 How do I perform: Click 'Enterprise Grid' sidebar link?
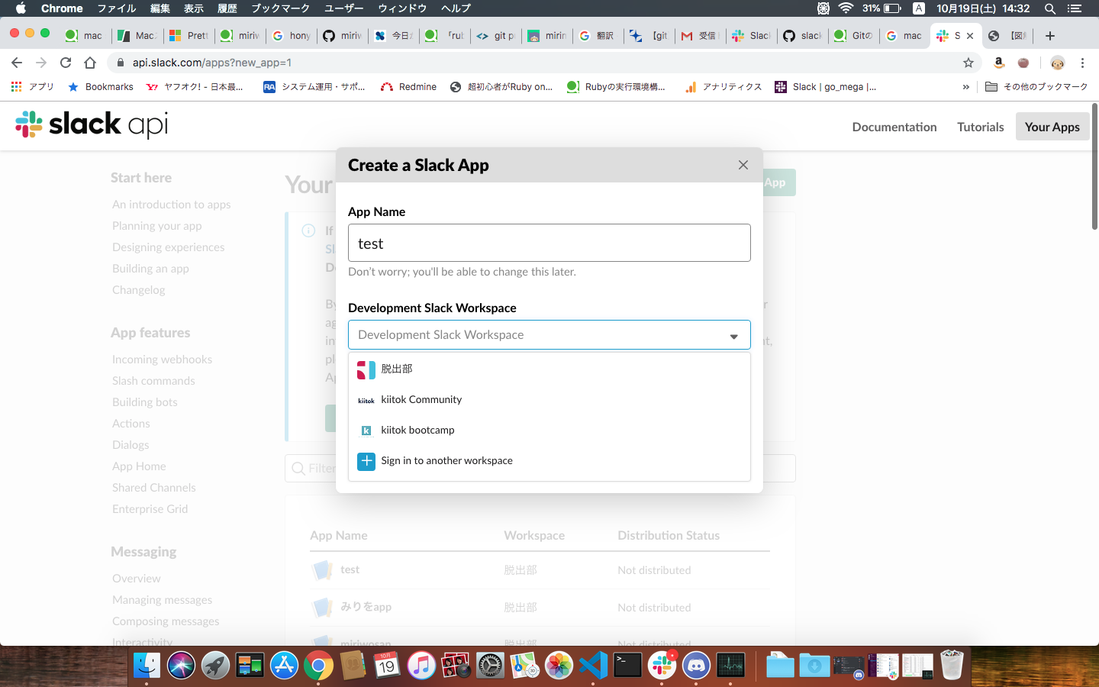pyautogui.click(x=150, y=509)
